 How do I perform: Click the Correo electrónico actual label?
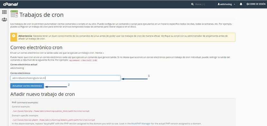[x=24, y=65]
